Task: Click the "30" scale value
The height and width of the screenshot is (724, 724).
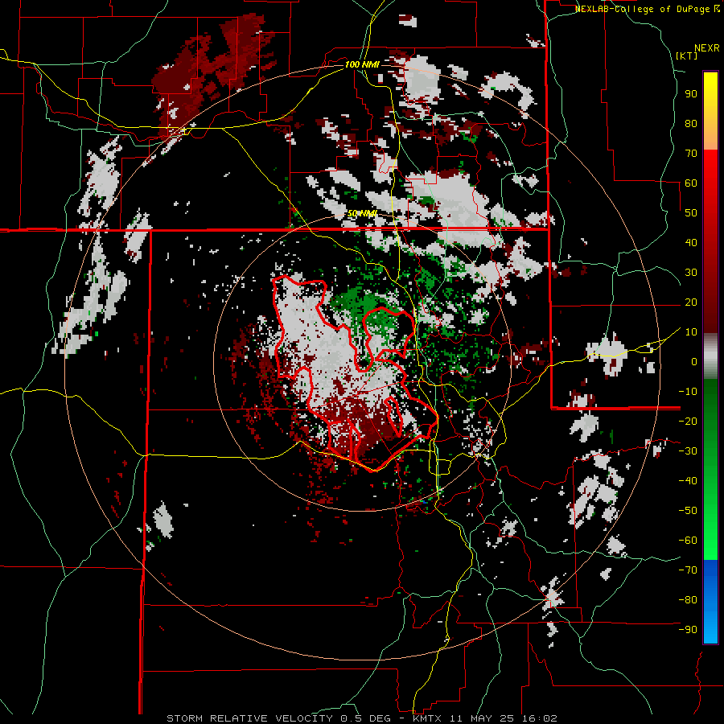Action: click(x=691, y=273)
